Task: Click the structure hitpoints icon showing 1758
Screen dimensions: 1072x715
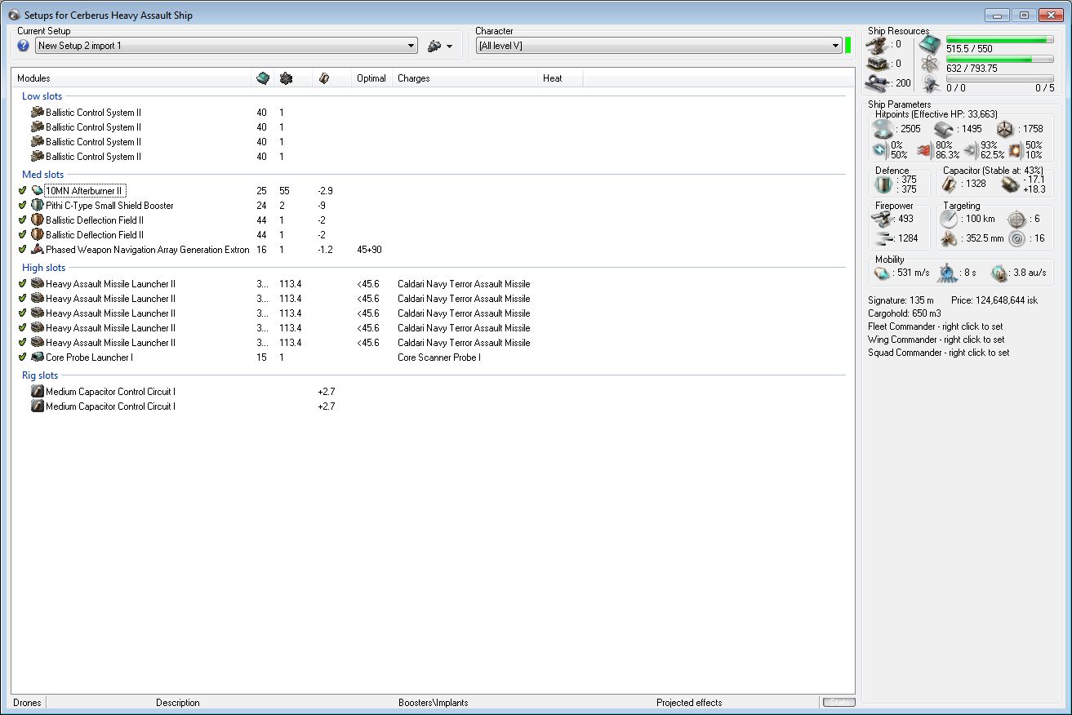Action: pos(1006,129)
